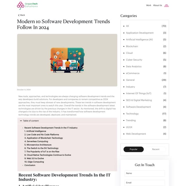Screen dimensions: 186x186
Task: Click the Email input field
Action: (145, 183)
